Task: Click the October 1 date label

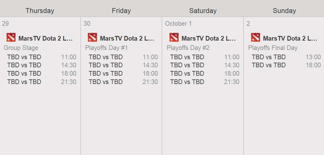Action: point(178,24)
